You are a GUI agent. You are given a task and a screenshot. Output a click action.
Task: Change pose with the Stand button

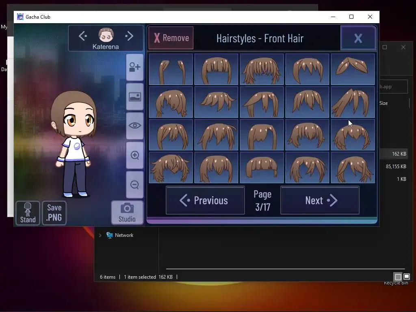click(x=28, y=213)
